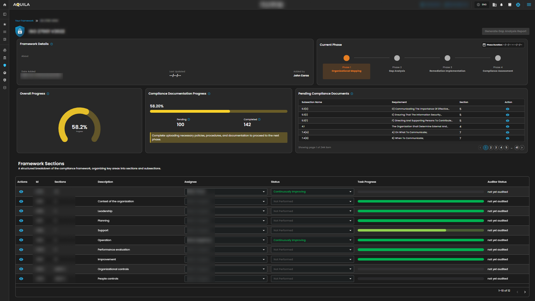View the Leadership section via its eye icon
The image size is (535, 301).
pos(21,211)
